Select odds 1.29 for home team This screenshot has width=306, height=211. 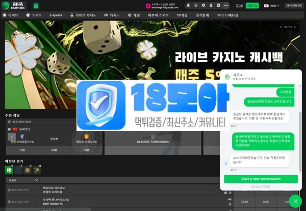click(22, 150)
